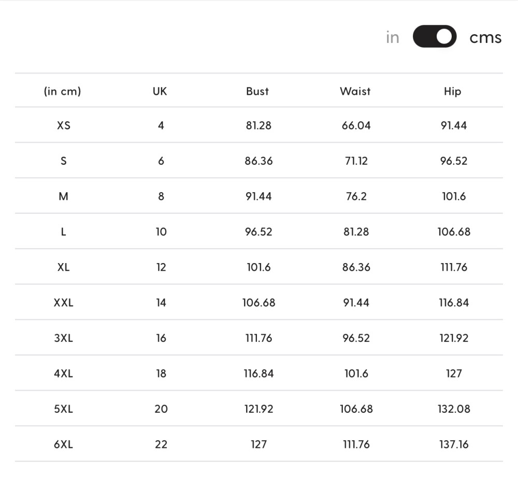Click the UK column header

[x=160, y=91]
